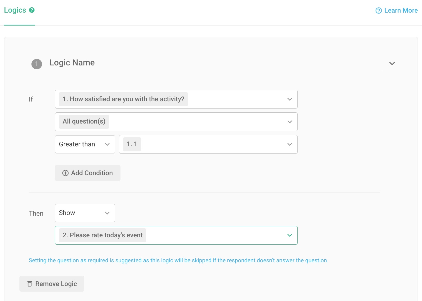Click the Add Condition button
This screenshot has height=301, width=422.
(x=87, y=173)
